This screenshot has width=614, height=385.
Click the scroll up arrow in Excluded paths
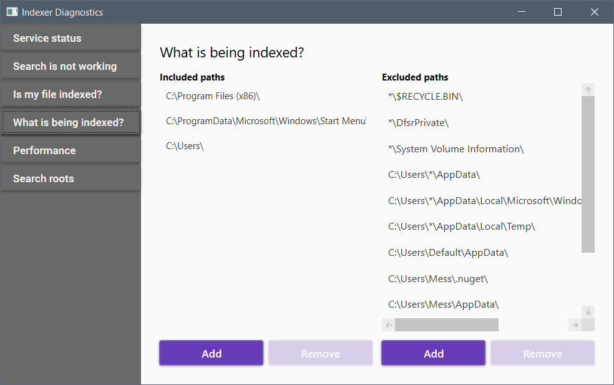588,90
